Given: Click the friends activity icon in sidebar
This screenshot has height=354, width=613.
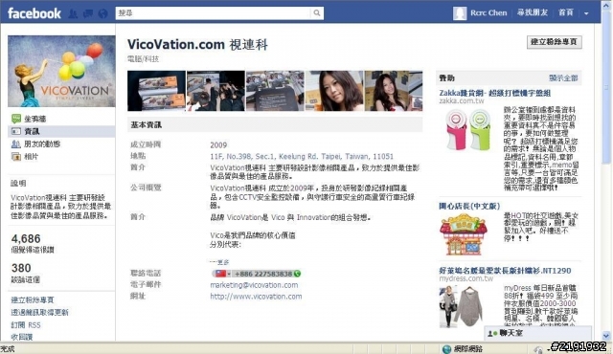Looking at the screenshot, I should [x=16, y=144].
